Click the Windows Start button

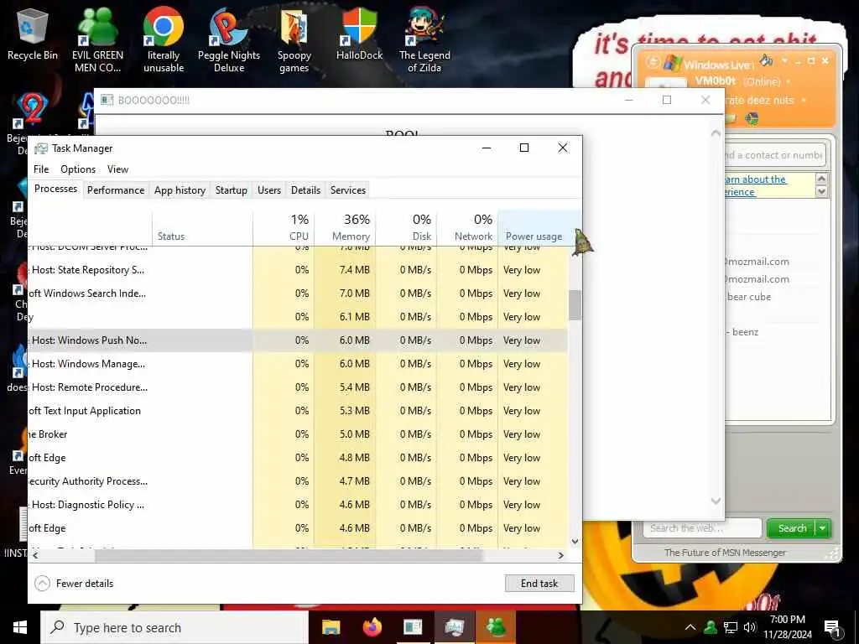[x=20, y=627]
